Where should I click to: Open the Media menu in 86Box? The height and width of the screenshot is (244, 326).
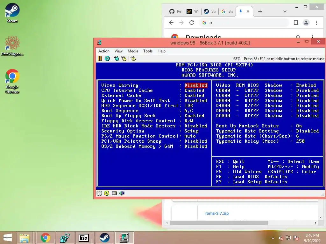[x=133, y=51]
